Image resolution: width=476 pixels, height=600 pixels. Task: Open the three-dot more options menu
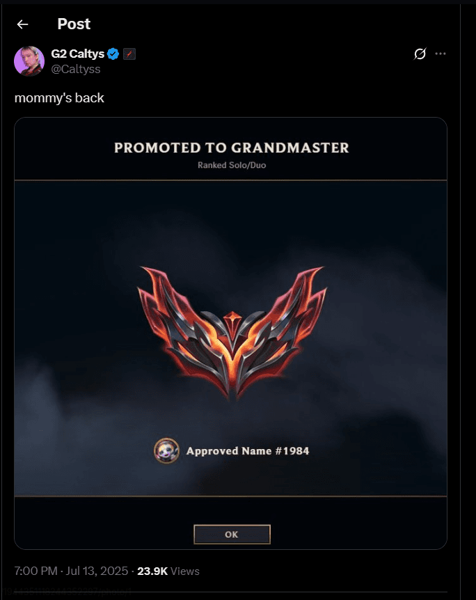coord(441,54)
